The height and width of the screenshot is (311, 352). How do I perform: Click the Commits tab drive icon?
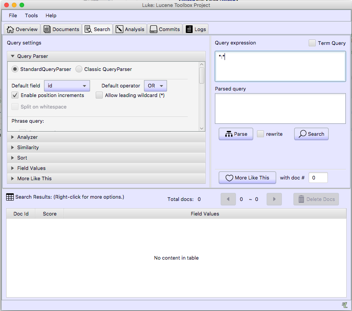[153, 29]
